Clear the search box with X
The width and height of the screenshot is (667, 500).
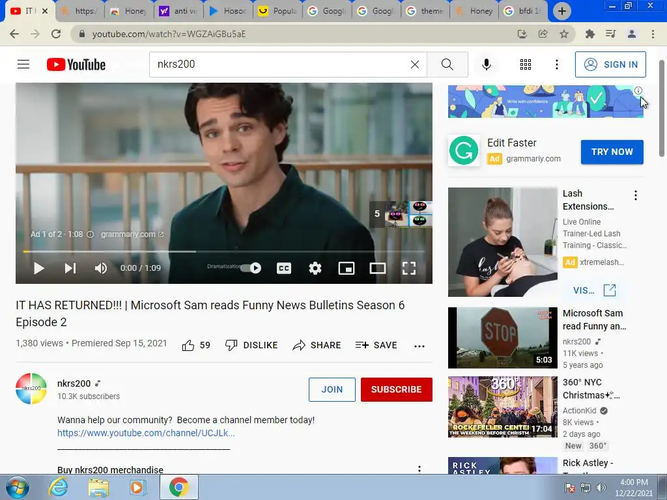415,64
